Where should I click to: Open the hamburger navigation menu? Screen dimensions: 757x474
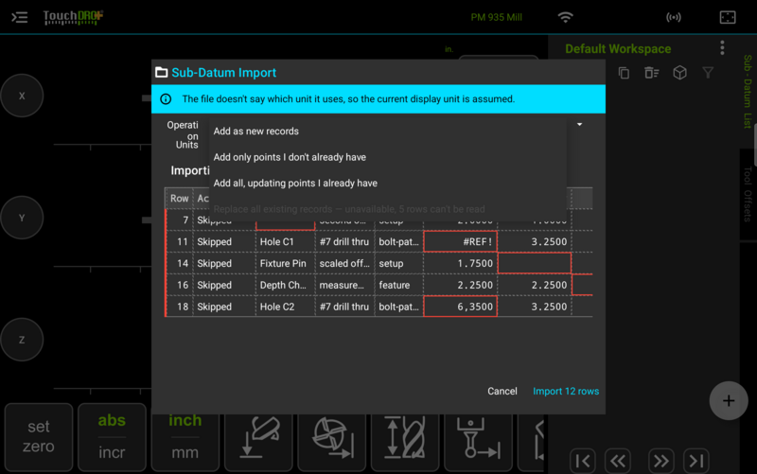(19, 17)
